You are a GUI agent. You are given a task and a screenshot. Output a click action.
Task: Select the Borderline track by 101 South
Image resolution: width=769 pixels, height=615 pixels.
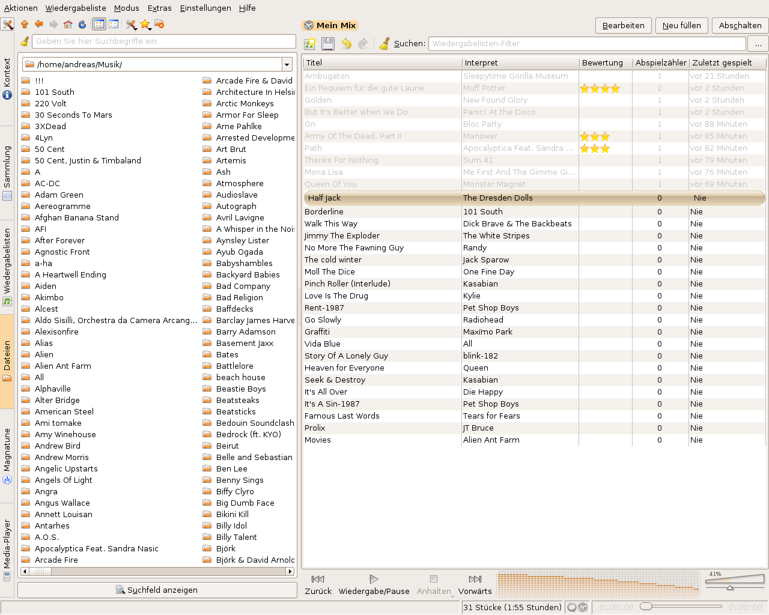click(534, 211)
